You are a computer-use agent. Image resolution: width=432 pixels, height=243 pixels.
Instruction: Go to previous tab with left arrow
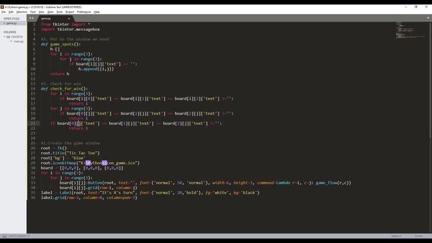pyautogui.click(x=30, y=18)
